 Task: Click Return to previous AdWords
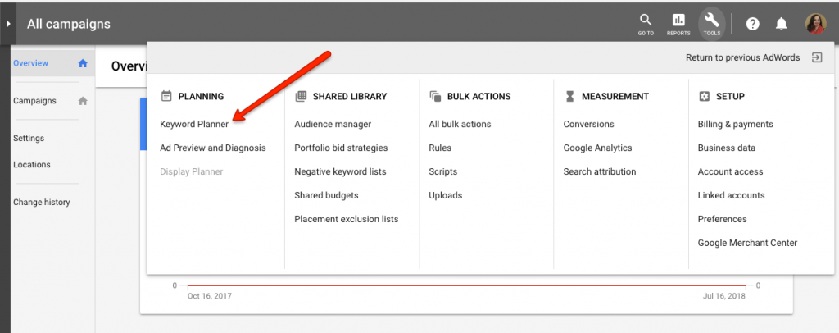tap(742, 57)
